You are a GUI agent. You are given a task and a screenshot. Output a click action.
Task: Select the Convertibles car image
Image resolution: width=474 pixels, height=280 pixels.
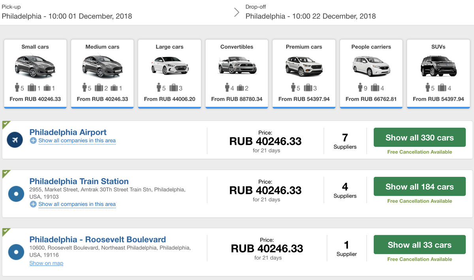click(x=237, y=66)
